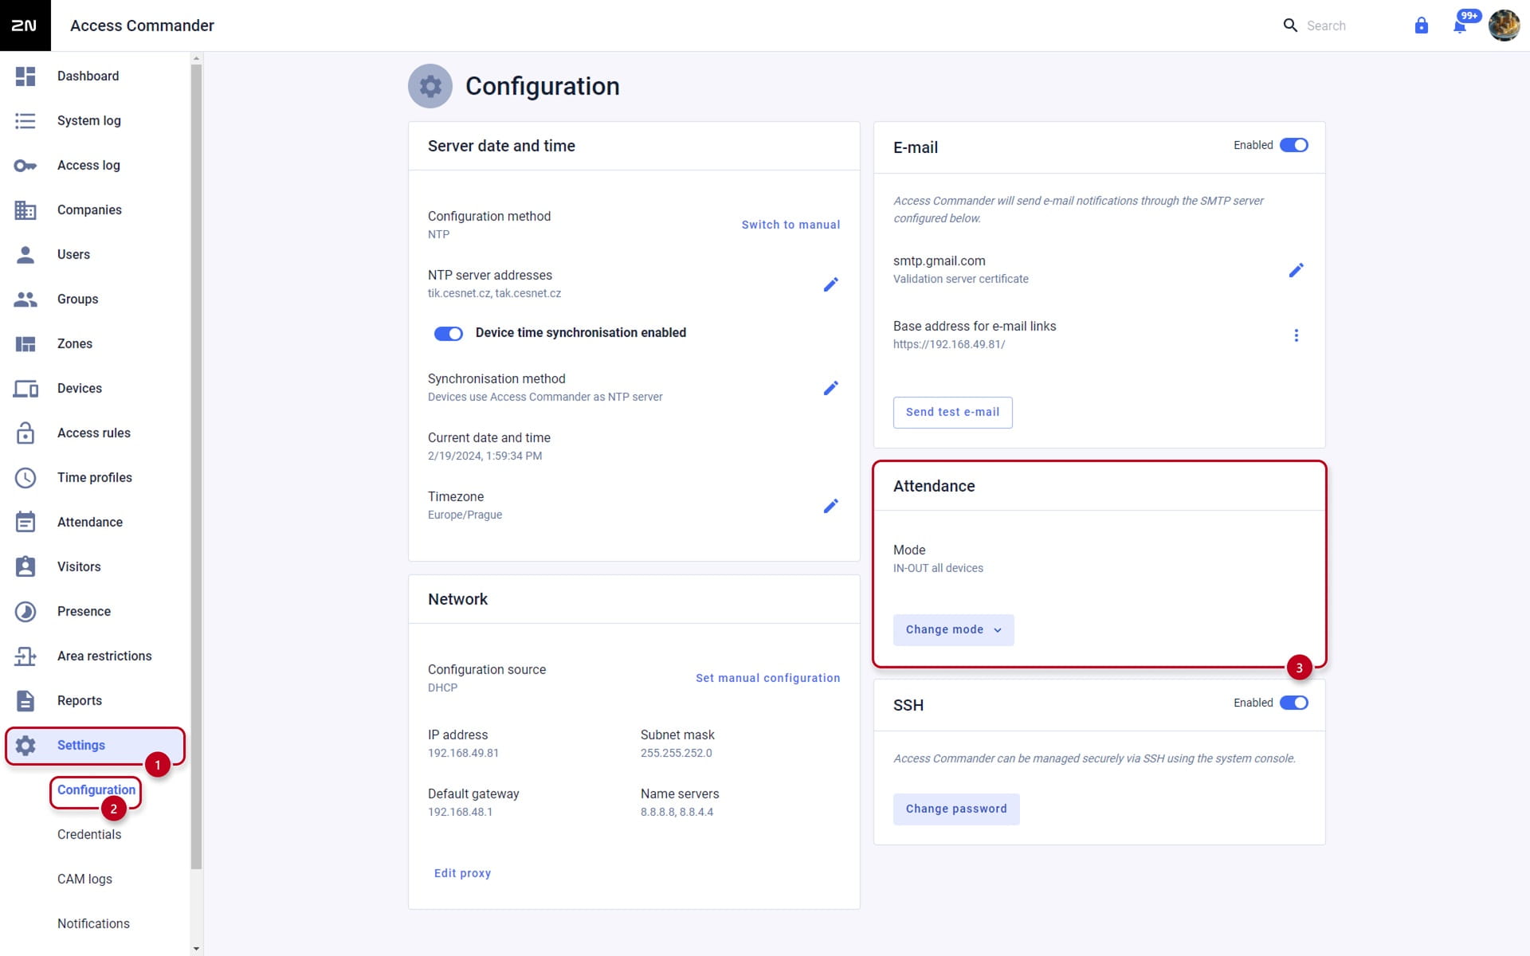Click tik.cesnet.cz, tak.cesnet.cz text
Viewport: 1530px width, 956px height.
tap(494, 293)
